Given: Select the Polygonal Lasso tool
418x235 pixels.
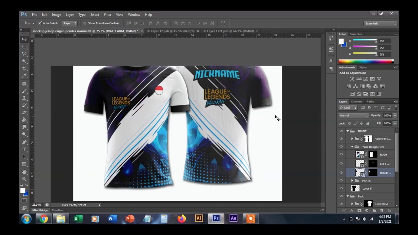Looking at the screenshot, I should (24, 54).
